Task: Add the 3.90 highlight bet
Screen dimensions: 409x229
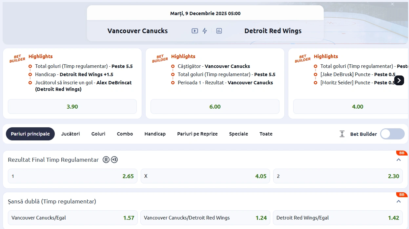Action: pos(72,107)
